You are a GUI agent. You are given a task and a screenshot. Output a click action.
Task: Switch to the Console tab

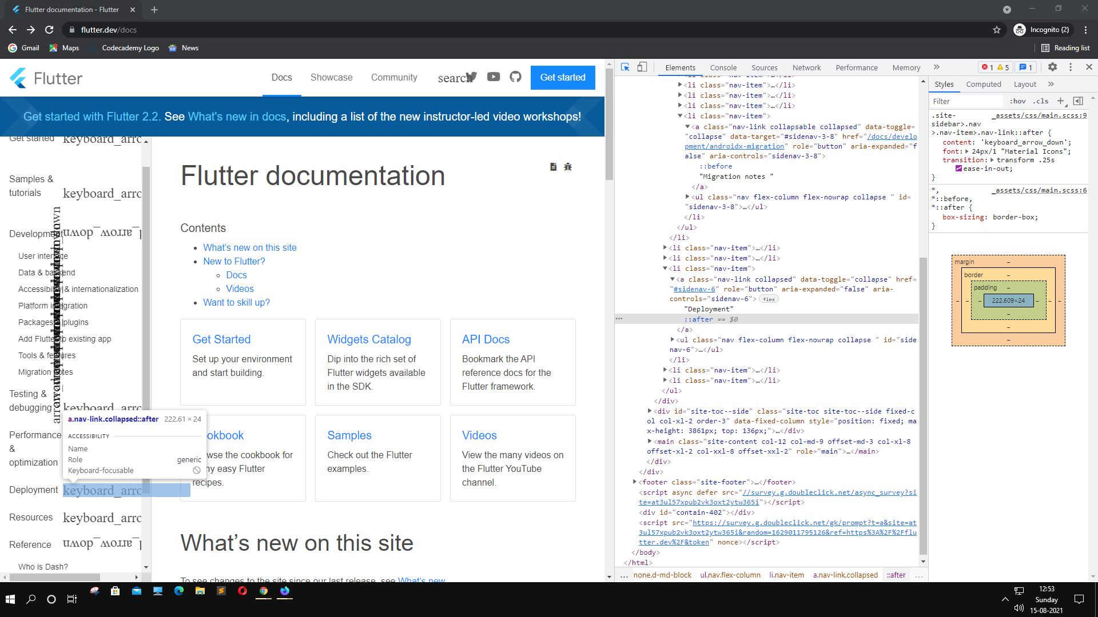723,67
